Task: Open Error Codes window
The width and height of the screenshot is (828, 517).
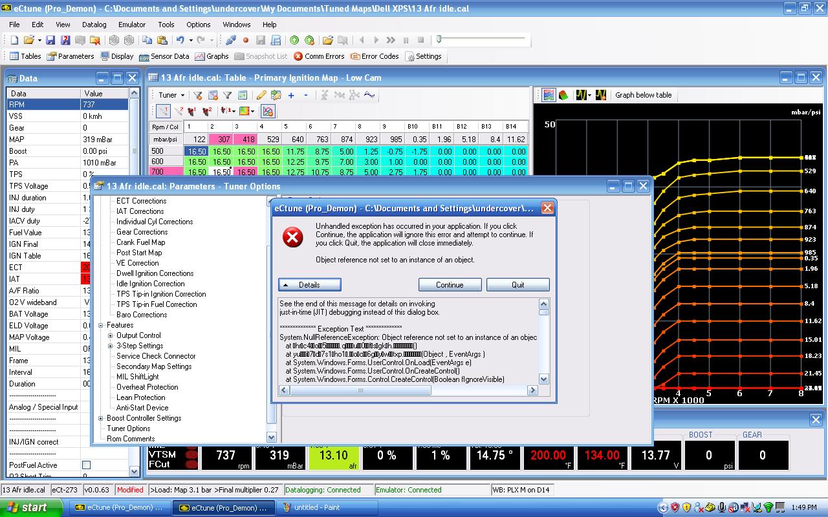Action: click(x=375, y=56)
